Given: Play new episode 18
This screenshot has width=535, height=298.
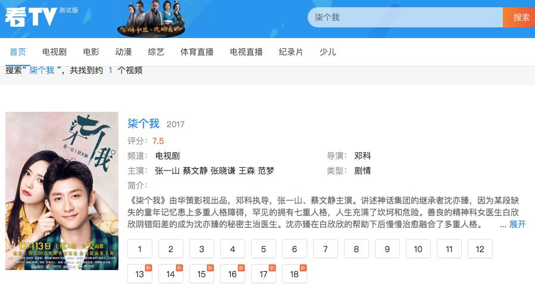Looking at the screenshot, I should coord(295,274).
